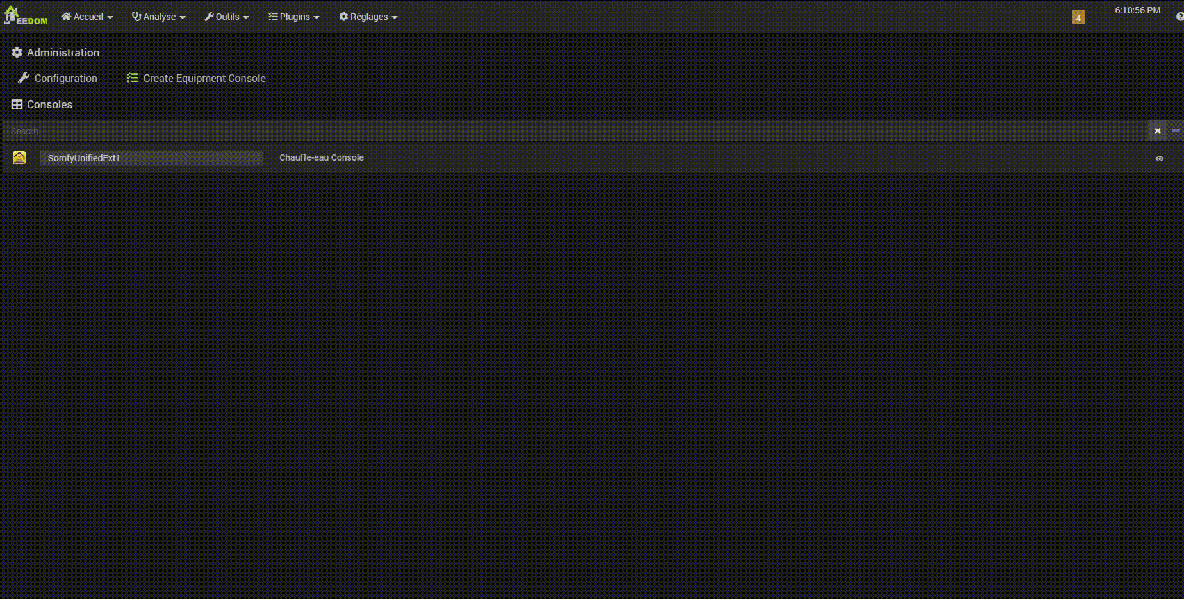Open the Analyse menu
Screen dimensions: 1184x599
tap(158, 17)
